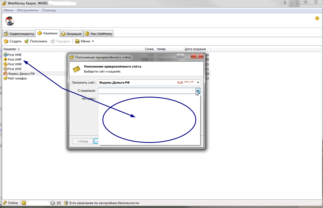Close the Пополнение прикреплённого счёта dialog

click(197, 56)
